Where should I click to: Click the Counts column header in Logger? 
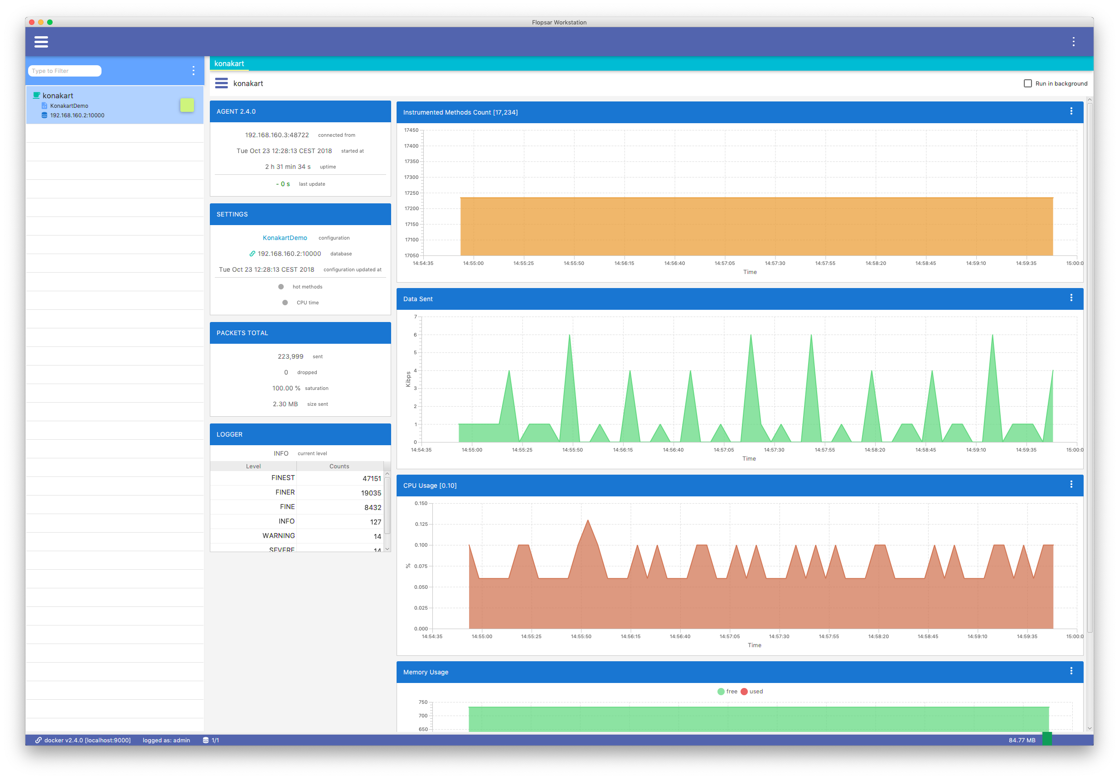coord(339,466)
